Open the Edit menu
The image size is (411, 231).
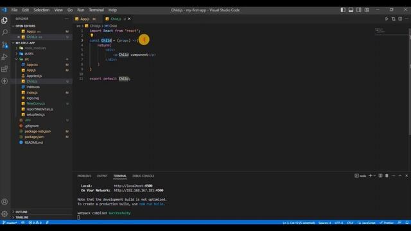tap(26, 10)
